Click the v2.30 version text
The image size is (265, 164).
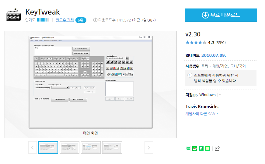[x=193, y=34]
